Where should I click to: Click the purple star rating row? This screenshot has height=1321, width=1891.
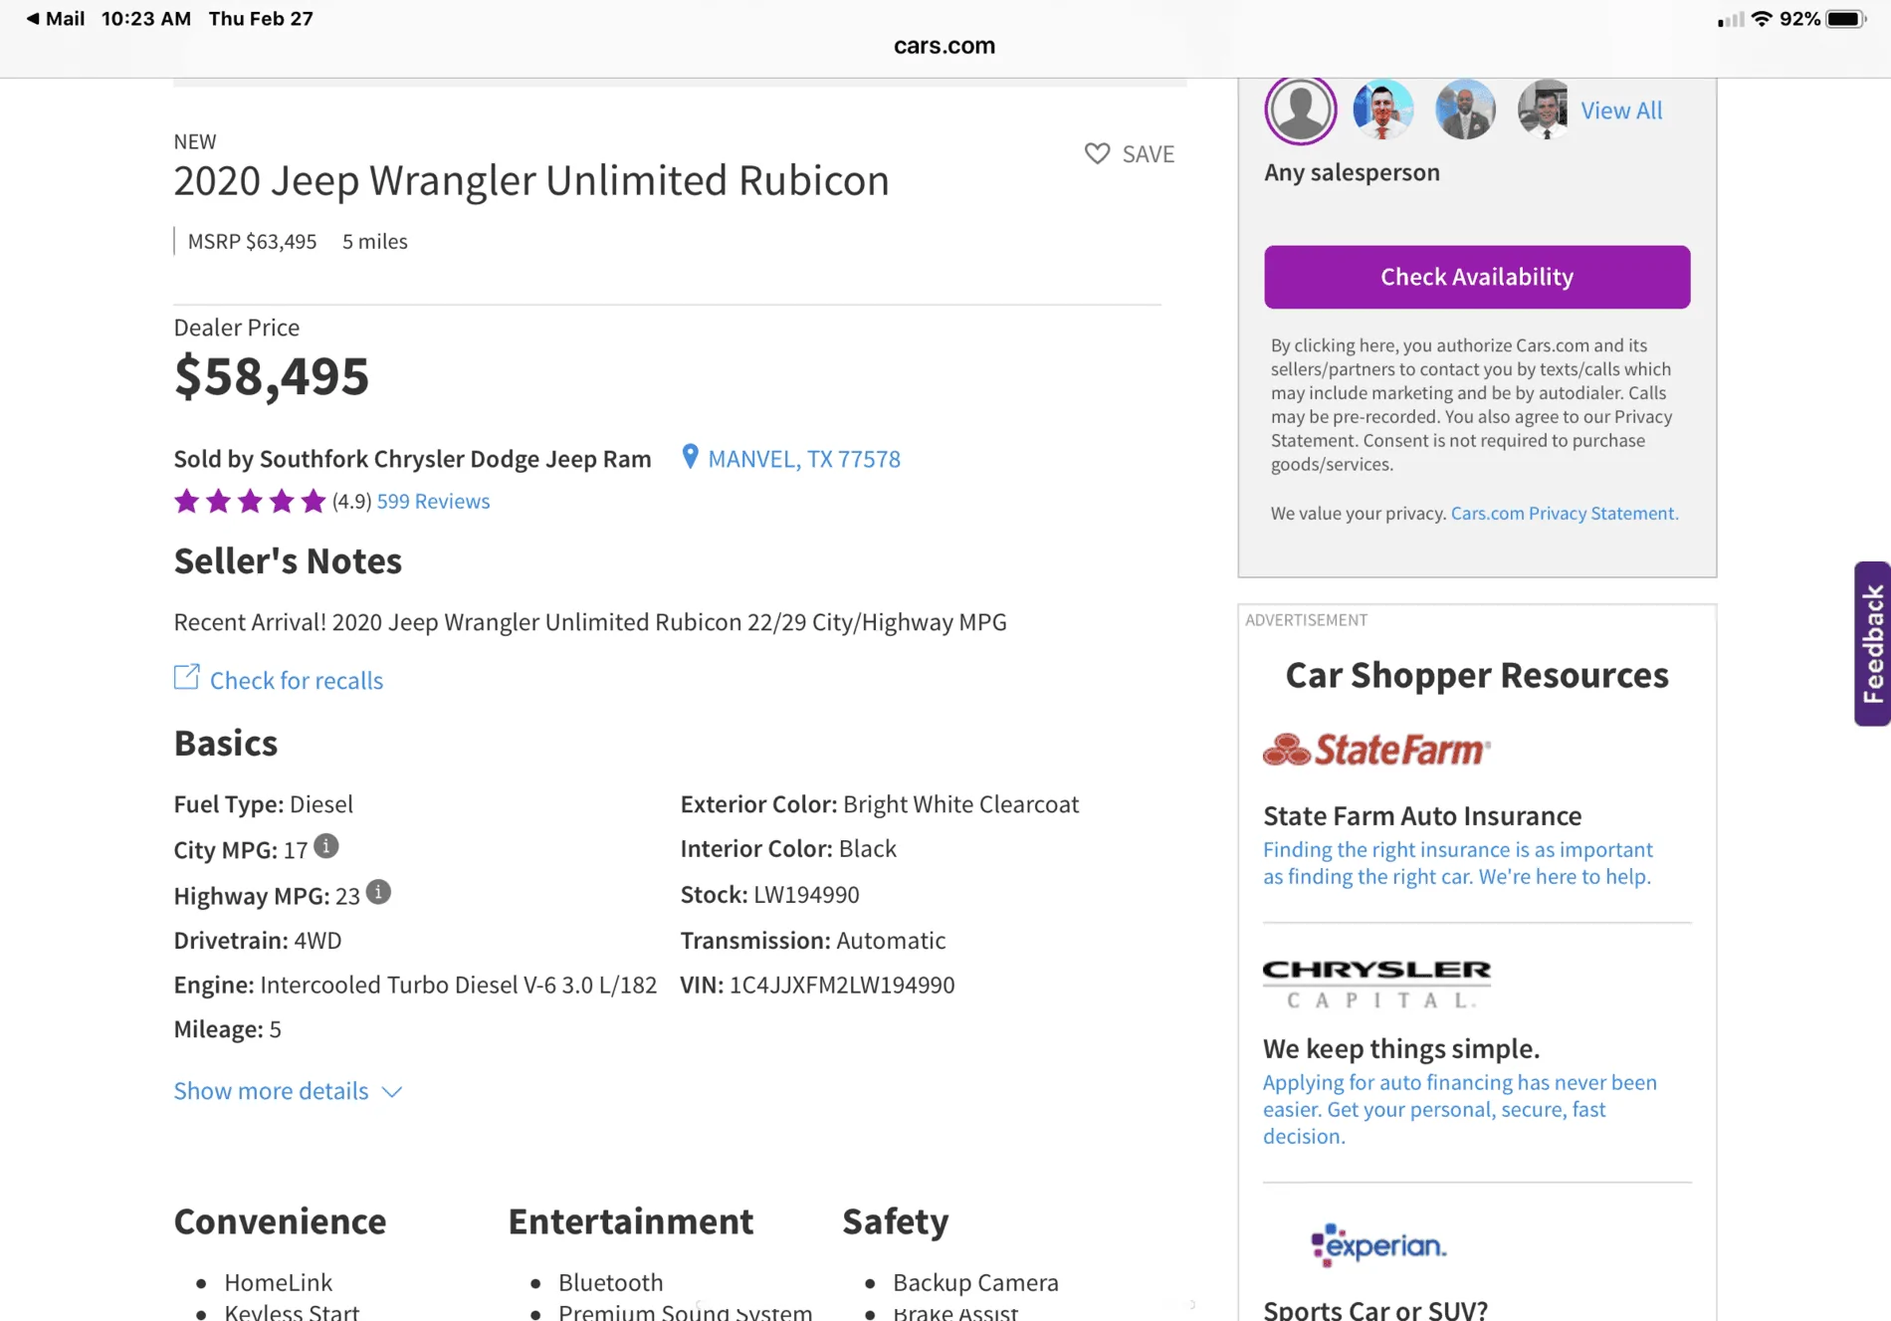pos(250,501)
